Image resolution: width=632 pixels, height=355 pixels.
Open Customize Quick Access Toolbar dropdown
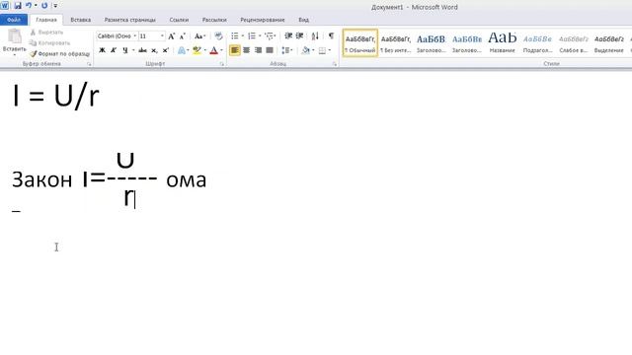tap(55, 6)
